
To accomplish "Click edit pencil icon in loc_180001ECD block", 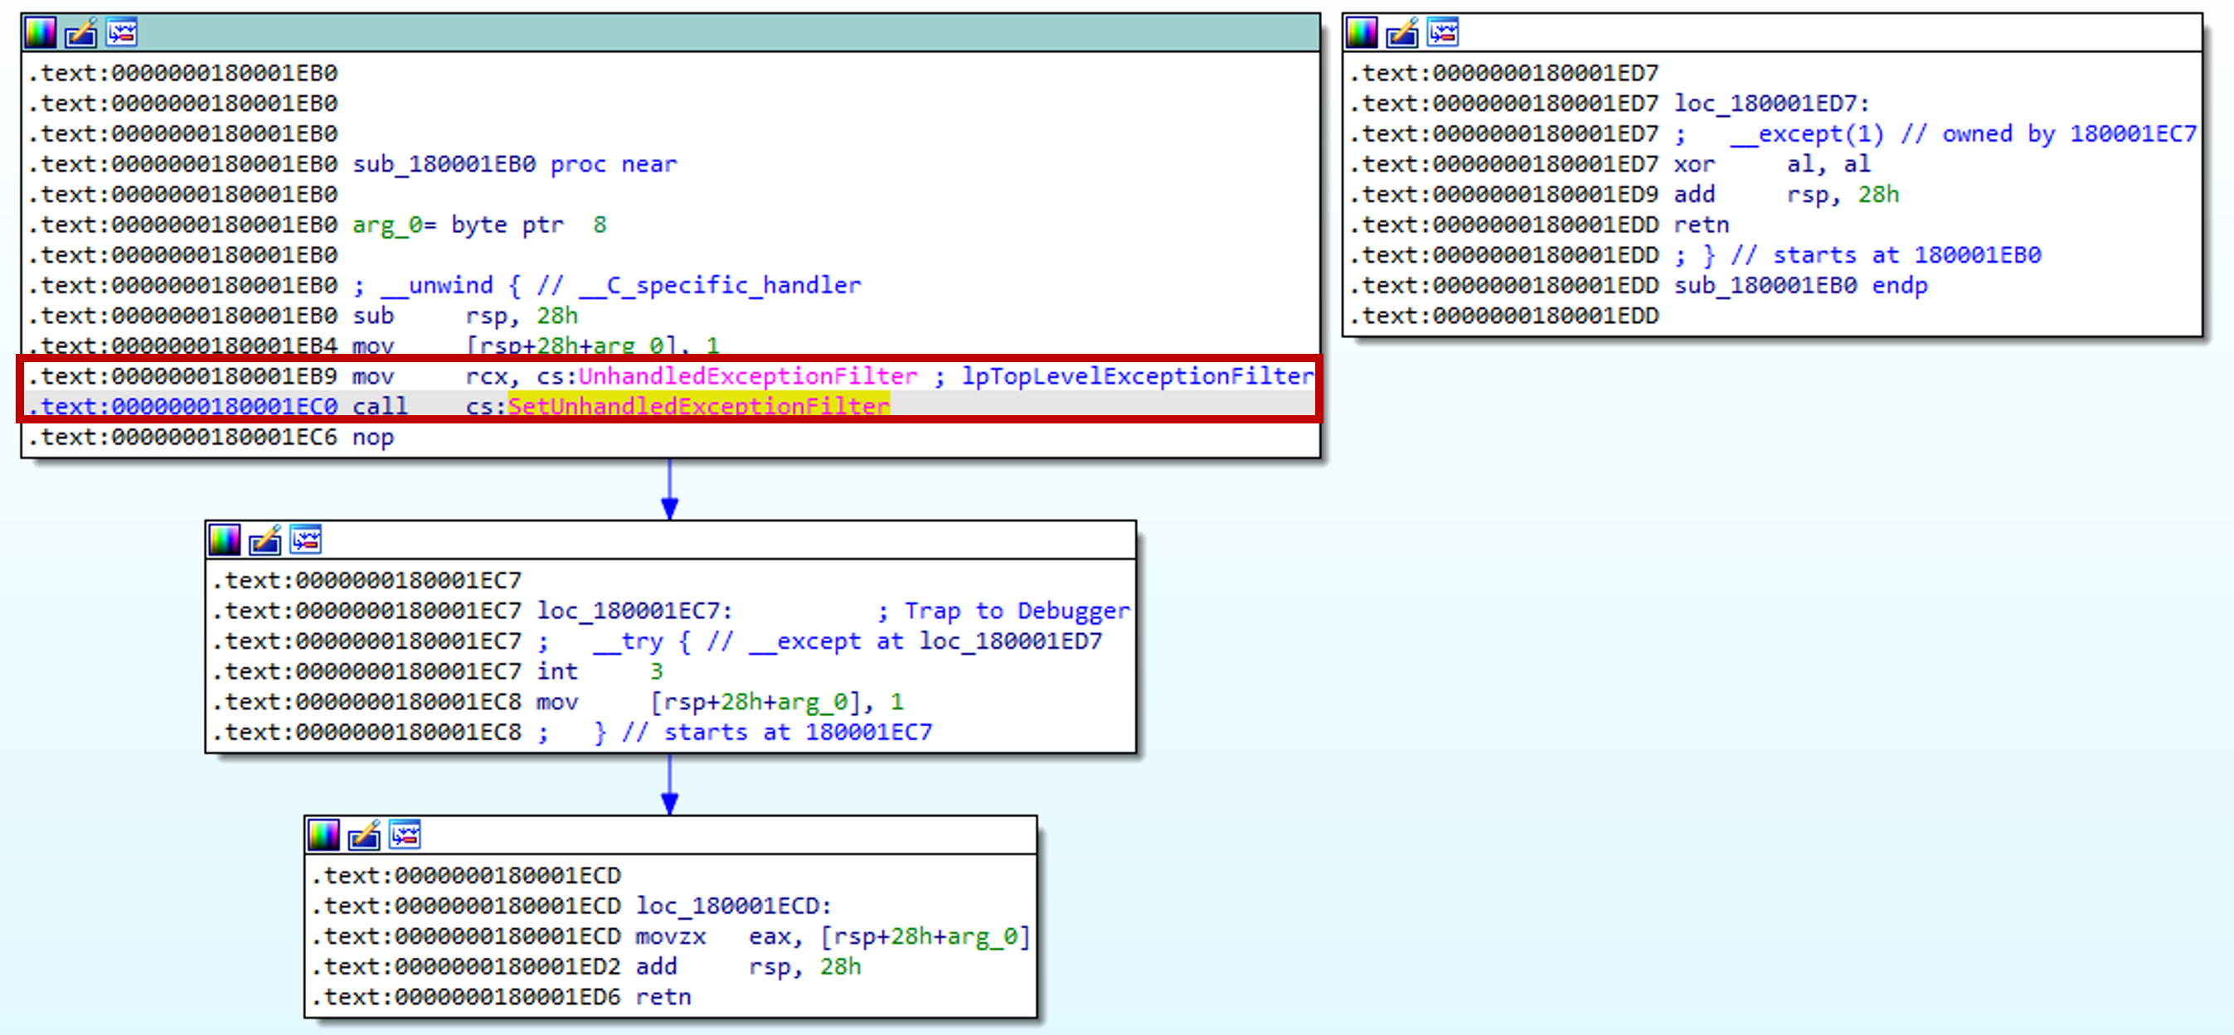I will (364, 834).
